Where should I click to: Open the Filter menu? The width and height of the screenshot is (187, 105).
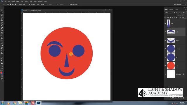click(31, 1)
